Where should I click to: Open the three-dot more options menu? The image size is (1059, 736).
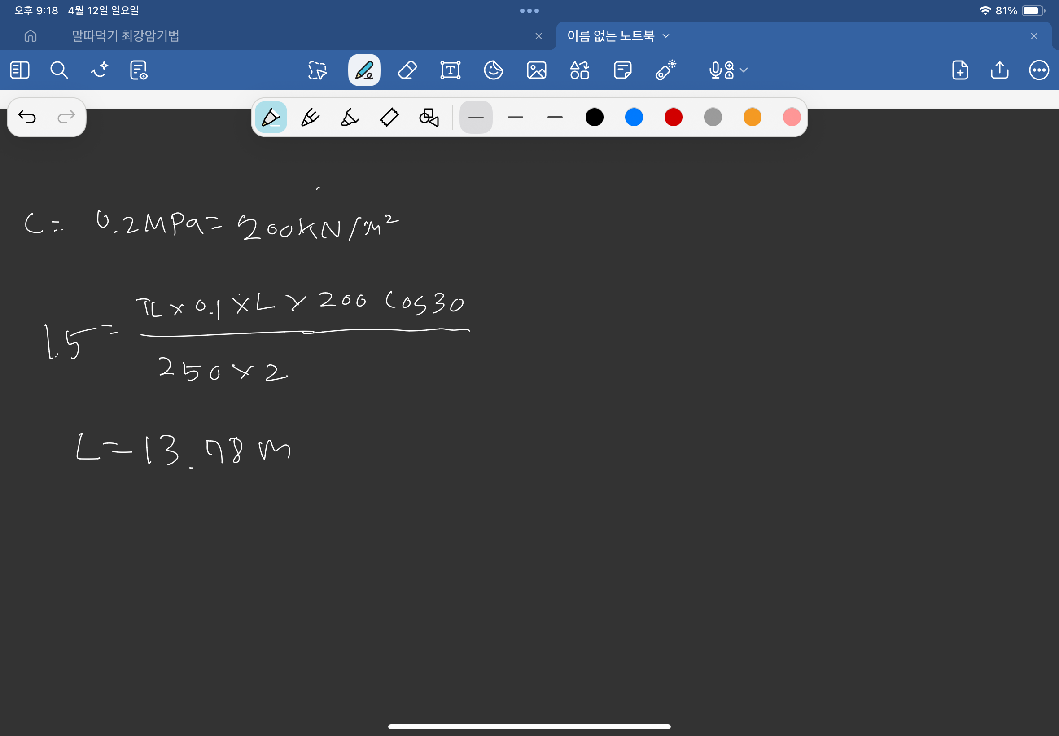coord(1039,70)
